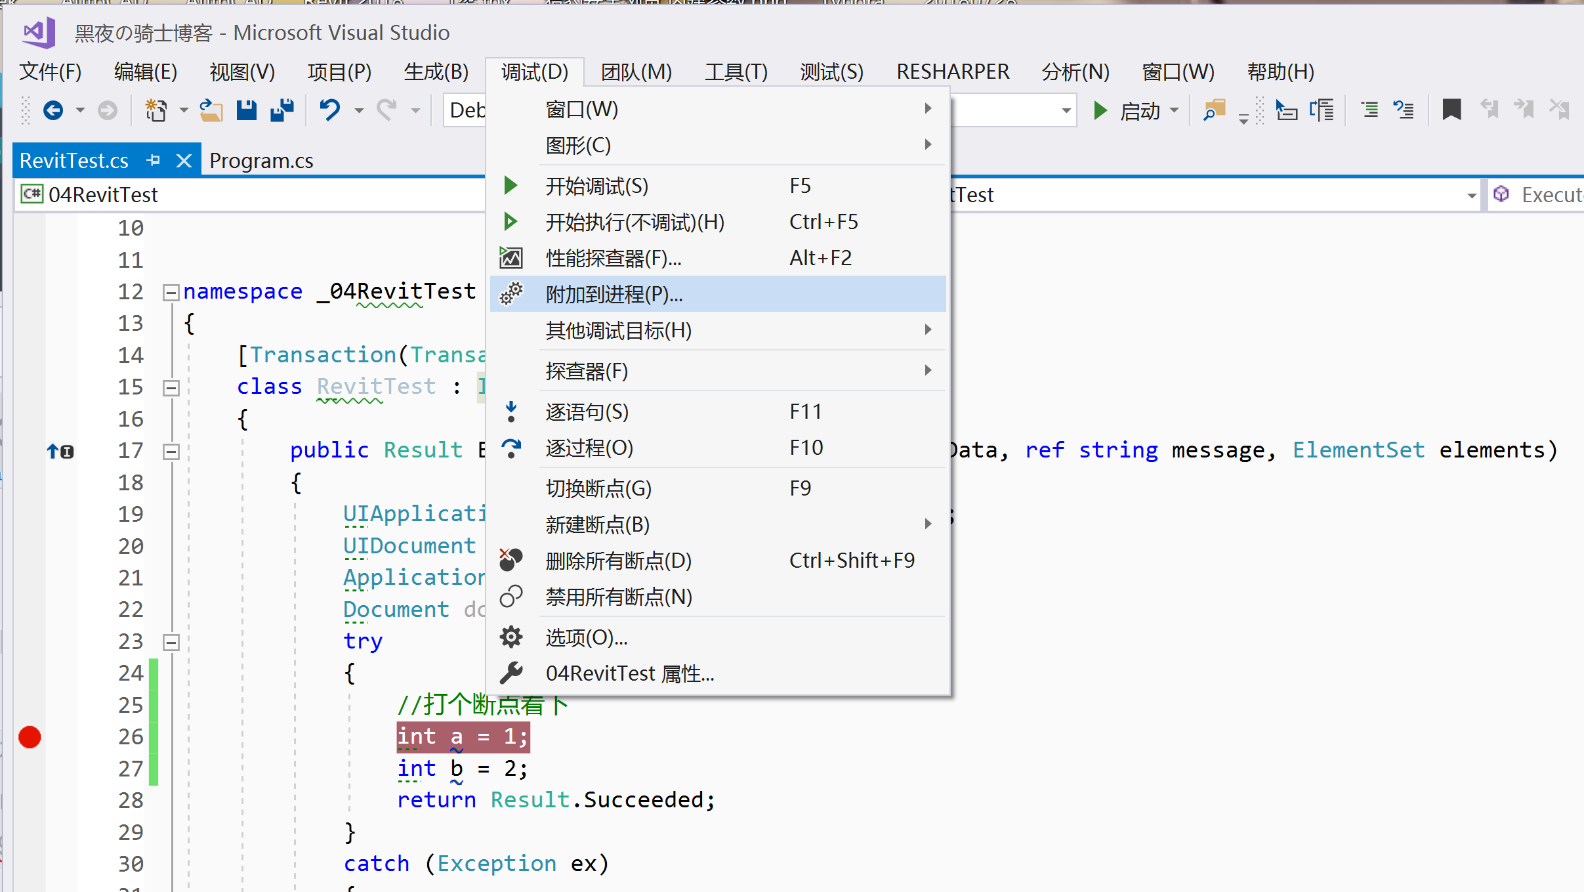Viewport: 1584px width, 892px height.
Task: Open the dropdown arrow next to 启动
Action: [1175, 110]
